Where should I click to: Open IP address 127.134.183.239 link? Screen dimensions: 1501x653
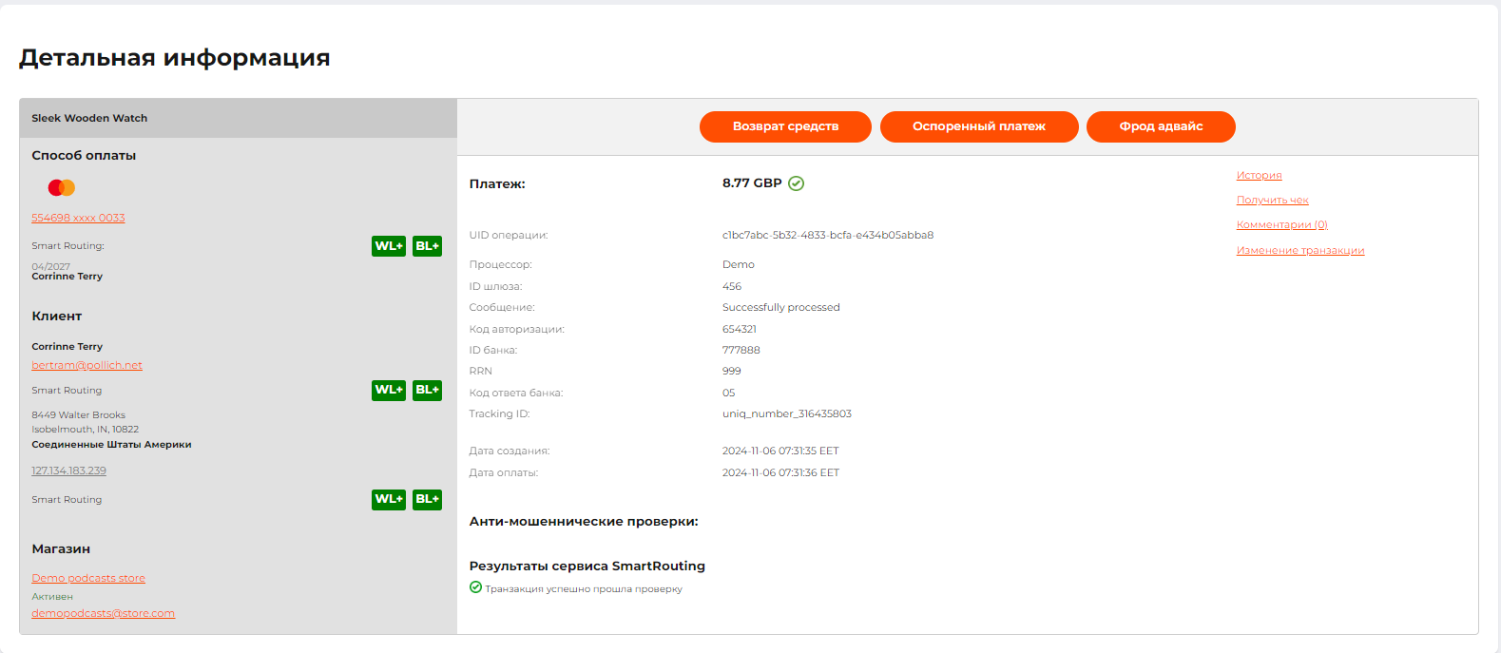click(68, 471)
